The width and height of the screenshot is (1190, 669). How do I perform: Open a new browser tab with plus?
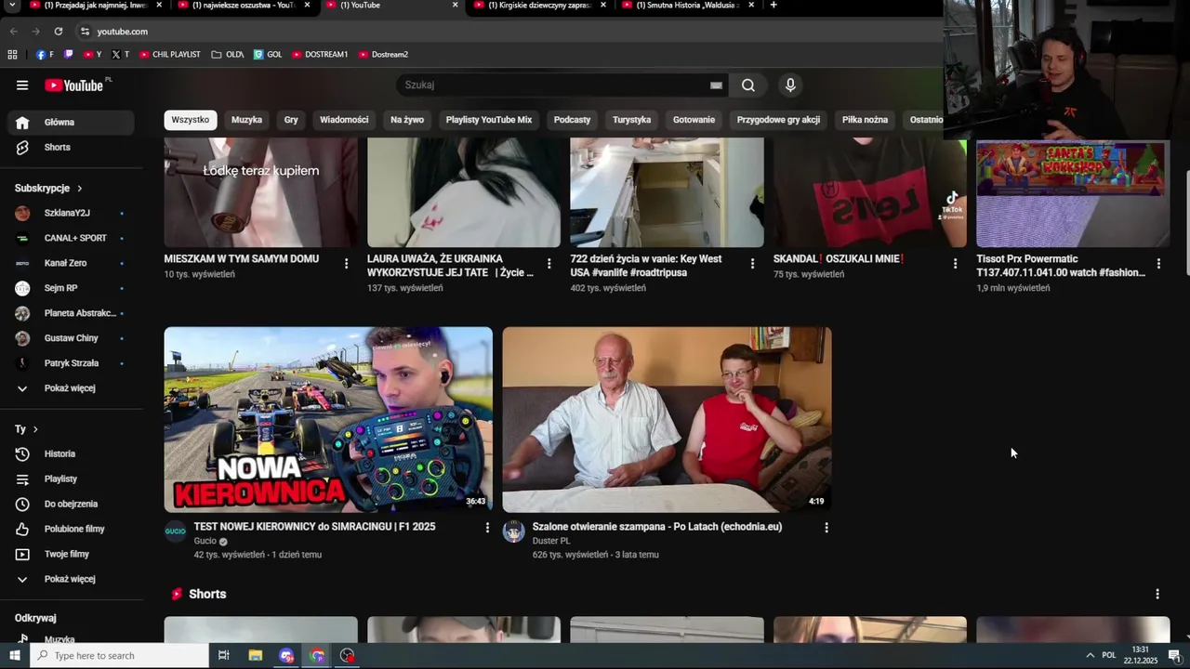click(x=773, y=5)
